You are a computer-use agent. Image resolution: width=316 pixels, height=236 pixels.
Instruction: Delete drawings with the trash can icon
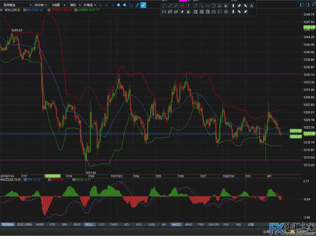click(188, 12)
